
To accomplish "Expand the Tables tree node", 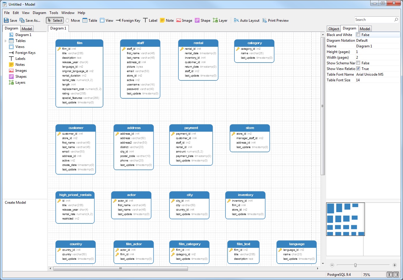I will (5, 41).
